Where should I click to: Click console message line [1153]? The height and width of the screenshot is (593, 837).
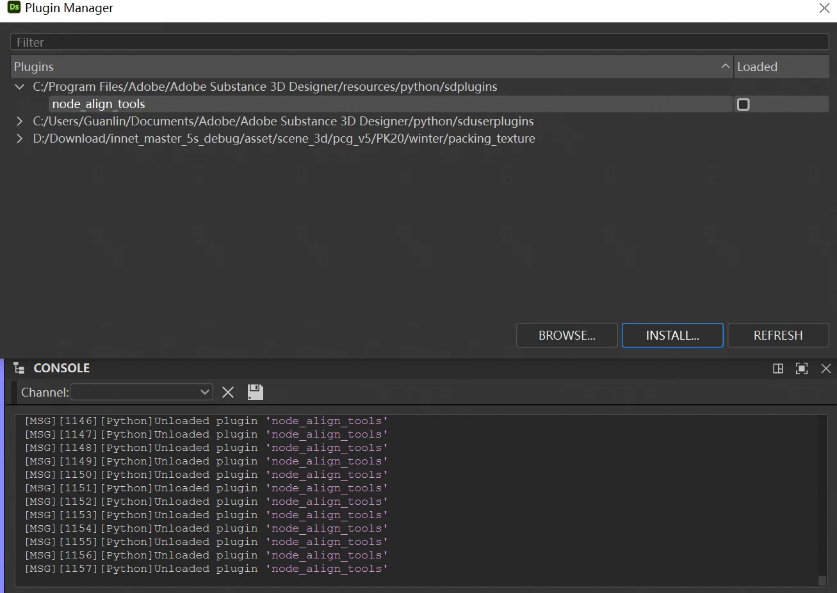tap(206, 515)
